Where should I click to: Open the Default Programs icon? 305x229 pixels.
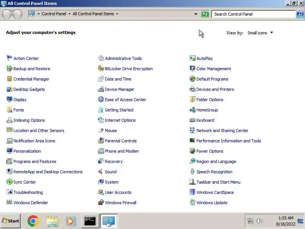pos(193,79)
